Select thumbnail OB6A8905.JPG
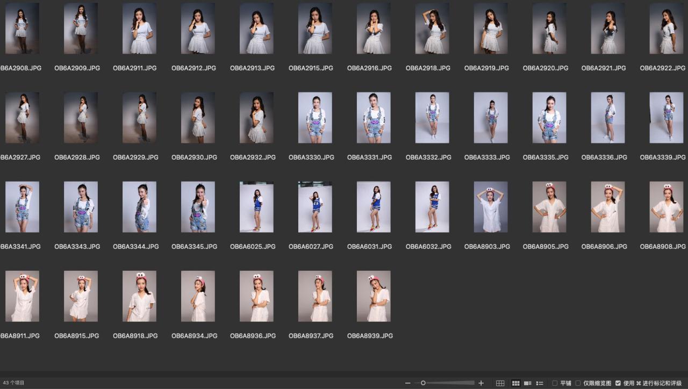 pyautogui.click(x=549, y=207)
